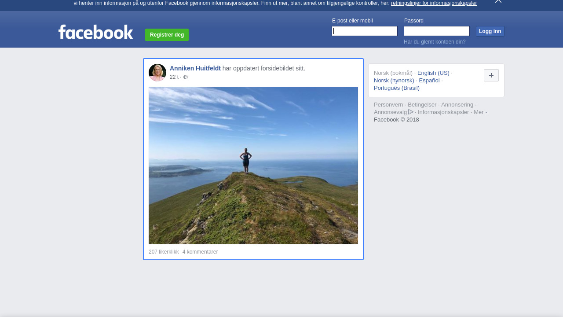
Task: Click the AdChoices triangle icon
Action: point(411,112)
